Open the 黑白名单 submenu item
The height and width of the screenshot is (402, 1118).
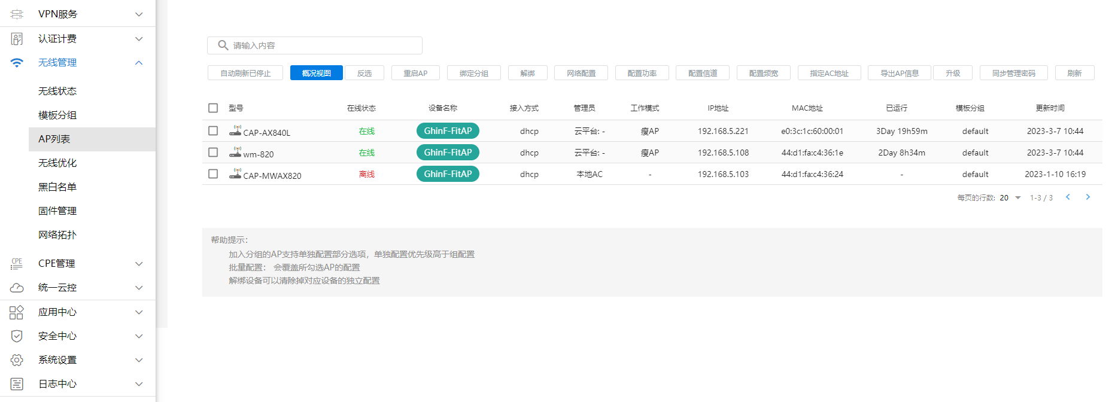click(x=57, y=187)
